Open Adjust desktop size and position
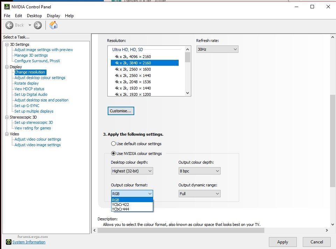The width and height of the screenshot is (336, 249). click(x=41, y=100)
